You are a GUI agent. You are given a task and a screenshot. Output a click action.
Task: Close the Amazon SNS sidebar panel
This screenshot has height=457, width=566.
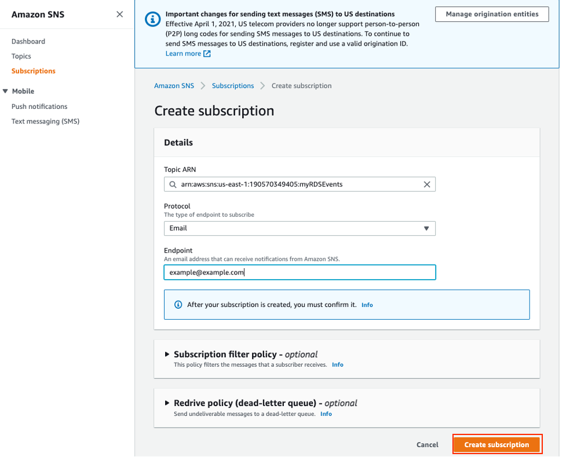119,14
